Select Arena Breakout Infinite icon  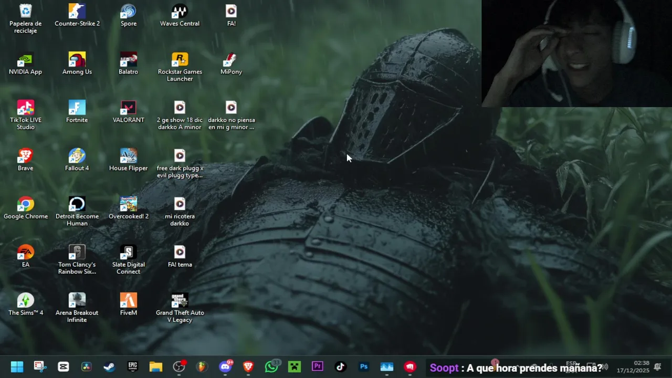[x=77, y=308]
